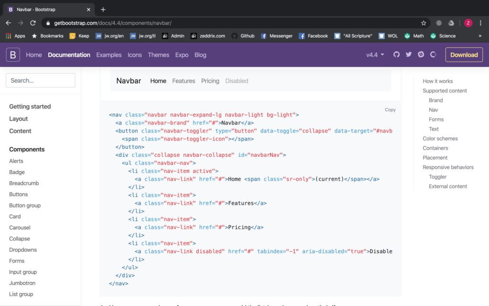Go to Home in the purple Bootstrap header
This screenshot has height=306, width=489.
pyautogui.click(x=34, y=55)
